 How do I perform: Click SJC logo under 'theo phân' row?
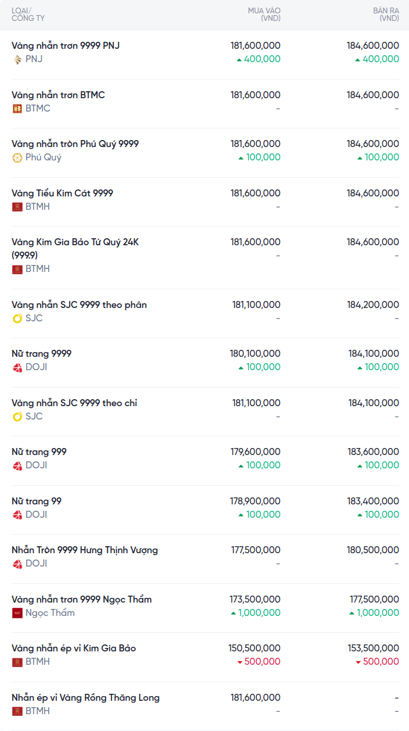[x=17, y=318]
